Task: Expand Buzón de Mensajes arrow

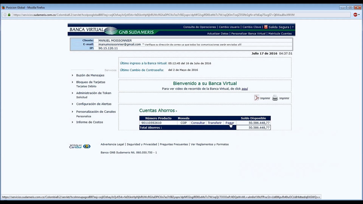Action: (x=72, y=75)
